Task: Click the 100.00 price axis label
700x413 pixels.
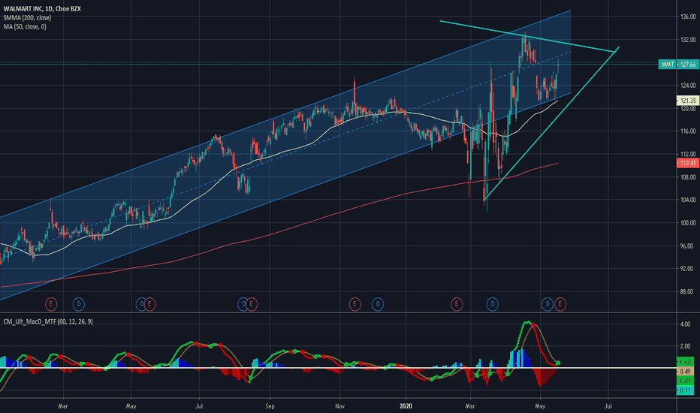Action: coord(688,223)
